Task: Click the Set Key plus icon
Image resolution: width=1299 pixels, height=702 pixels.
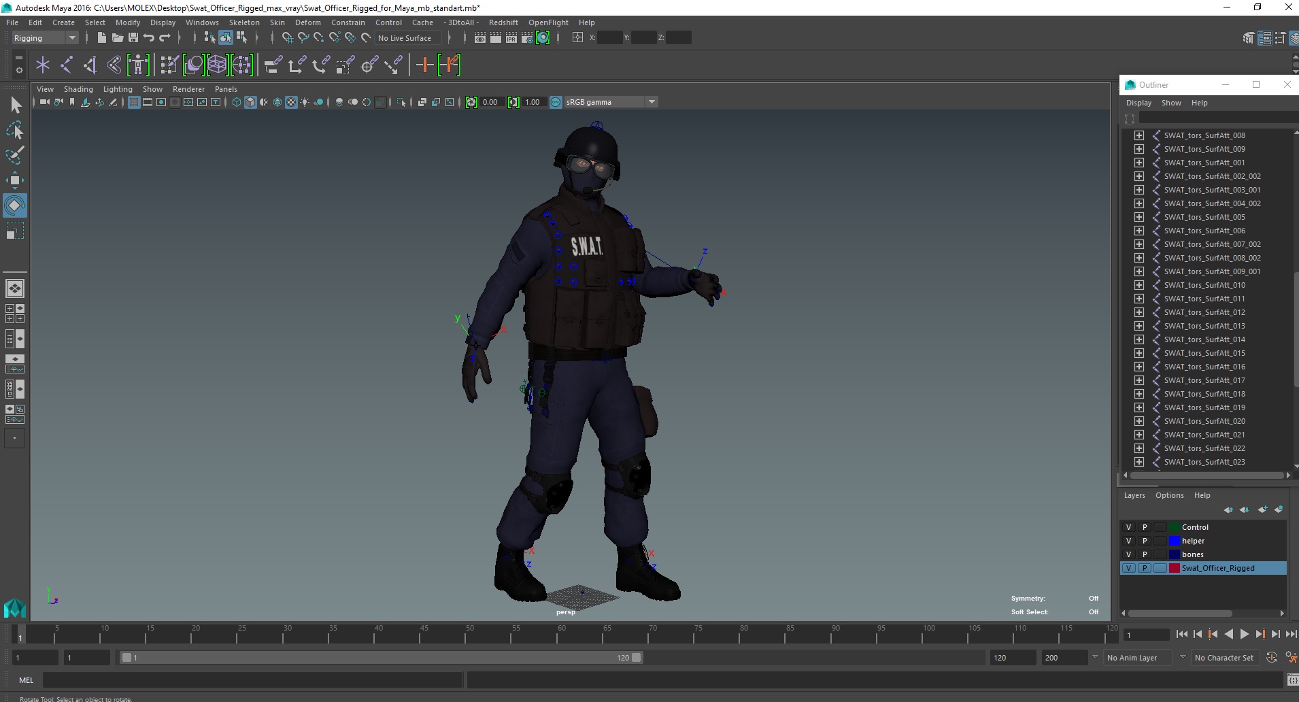Action: tap(424, 65)
